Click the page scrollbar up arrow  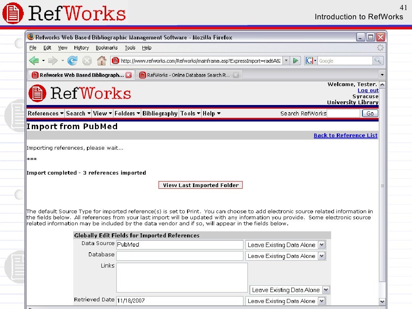(x=382, y=85)
